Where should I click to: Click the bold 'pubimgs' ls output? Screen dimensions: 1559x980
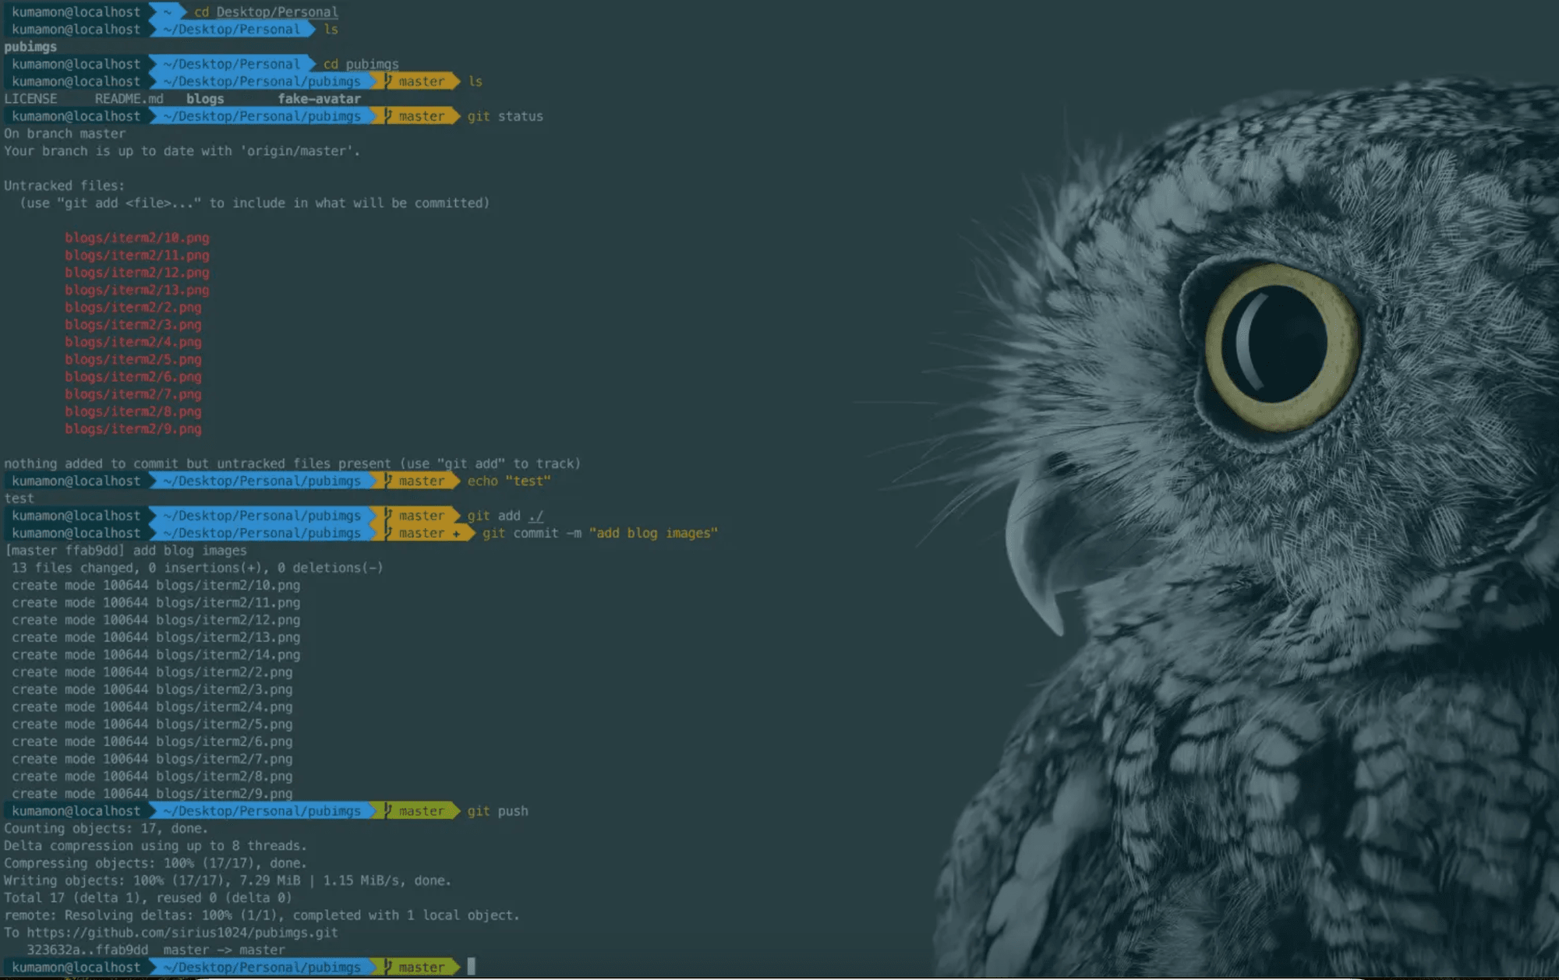click(30, 47)
